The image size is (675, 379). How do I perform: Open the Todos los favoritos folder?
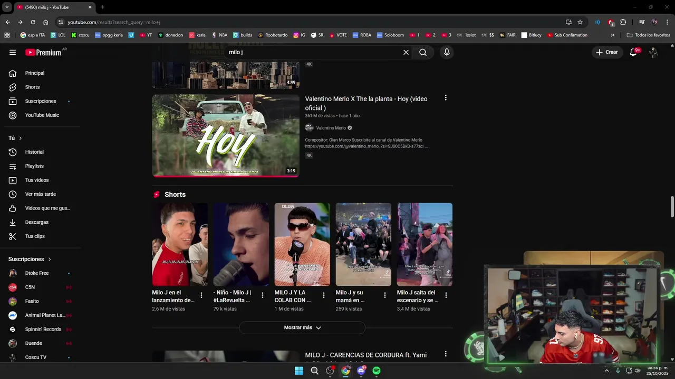point(648,35)
